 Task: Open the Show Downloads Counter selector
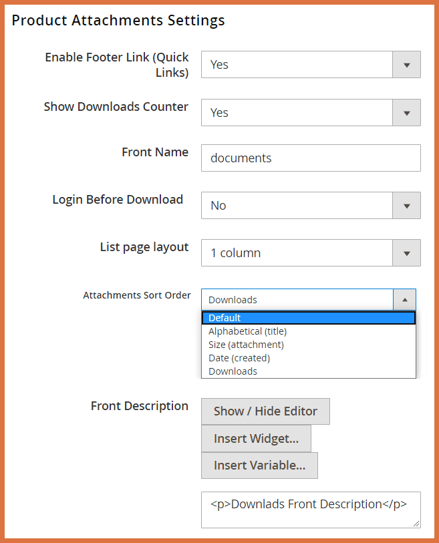301,112
